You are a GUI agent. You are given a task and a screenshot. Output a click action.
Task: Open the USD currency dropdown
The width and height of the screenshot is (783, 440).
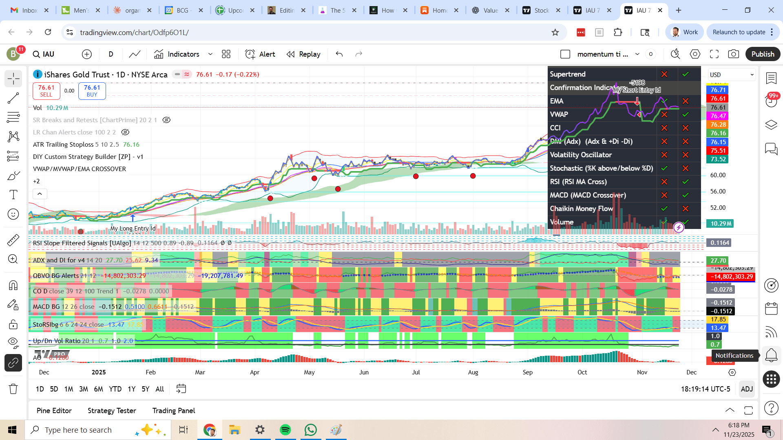pyautogui.click(x=732, y=75)
